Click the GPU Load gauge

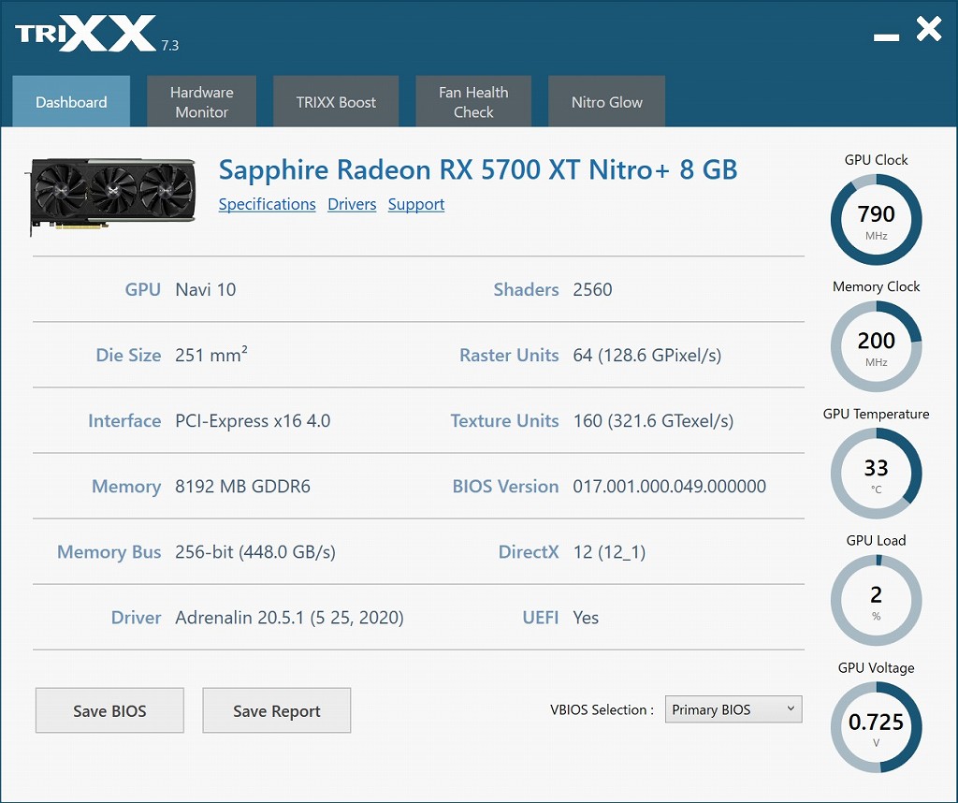(876, 601)
